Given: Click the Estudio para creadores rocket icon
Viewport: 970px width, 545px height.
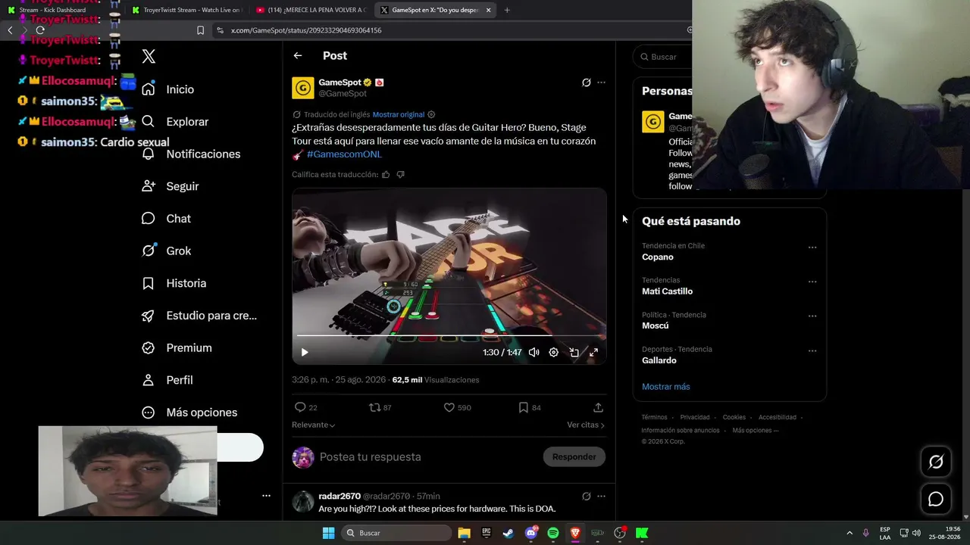Looking at the screenshot, I should [149, 316].
